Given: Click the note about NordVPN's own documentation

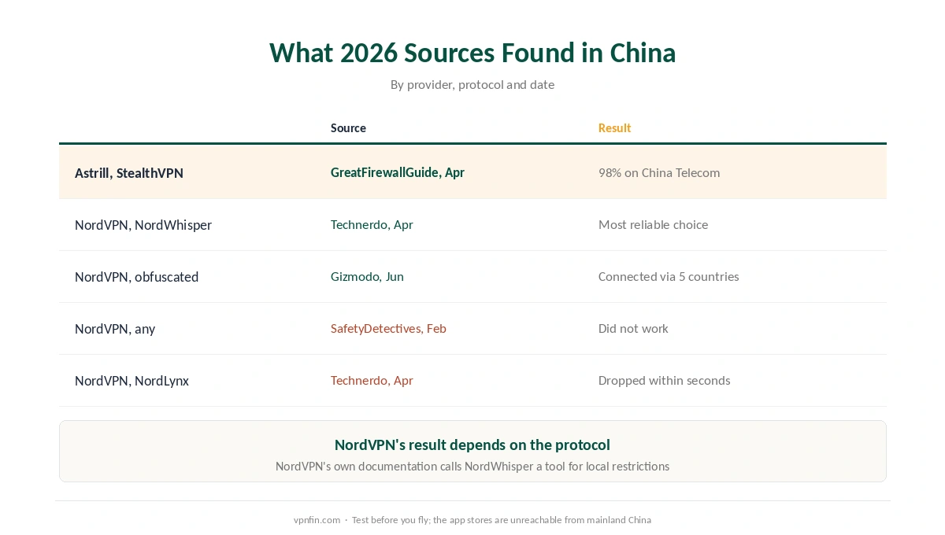Looking at the screenshot, I should coord(472,466).
